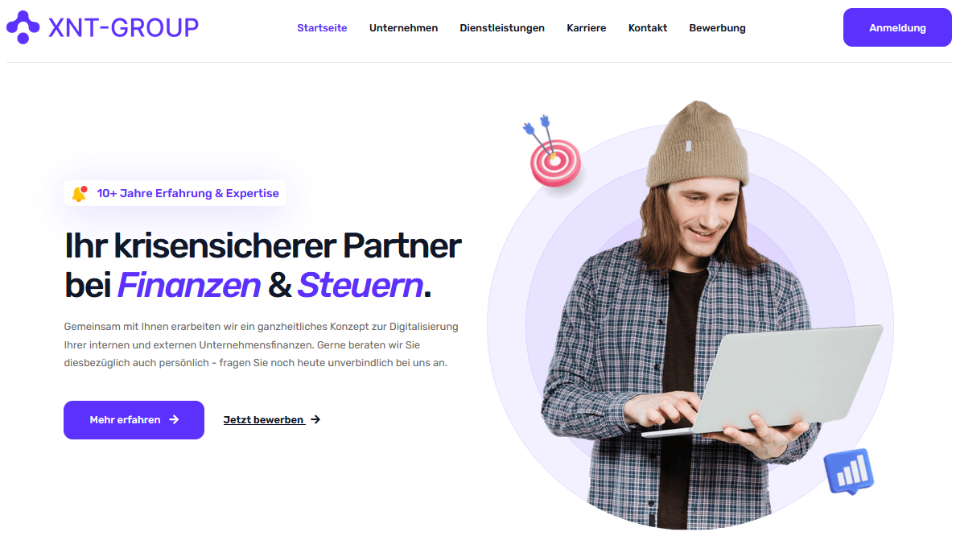The width and height of the screenshot is (956, 540).
Task: Click arrow icon inside Mehr erfahren button
Action: point(174,419)
